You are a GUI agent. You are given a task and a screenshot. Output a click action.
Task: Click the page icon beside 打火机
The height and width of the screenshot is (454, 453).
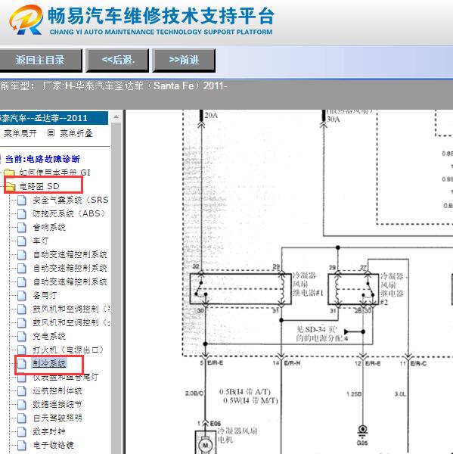point(22,350)
